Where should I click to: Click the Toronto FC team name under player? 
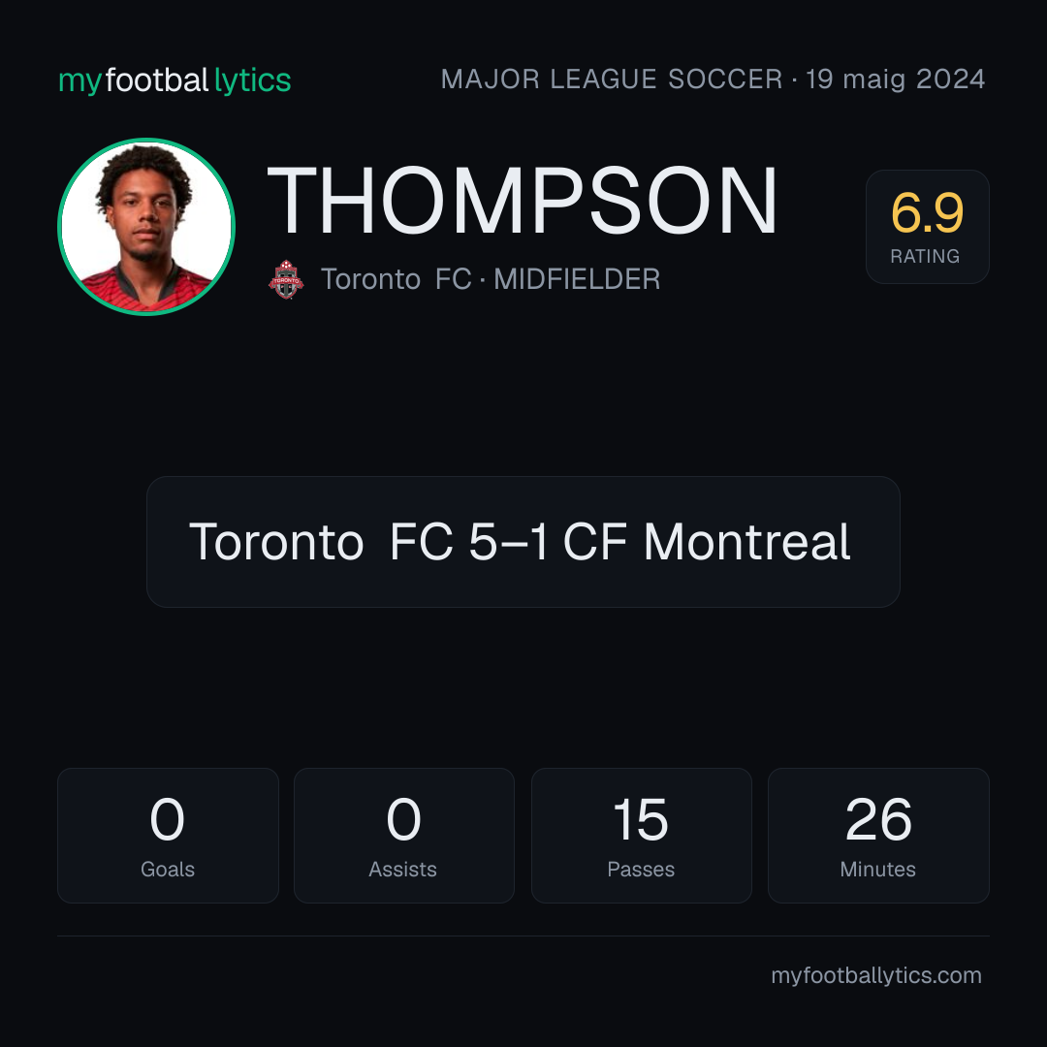tap(396, 279)
